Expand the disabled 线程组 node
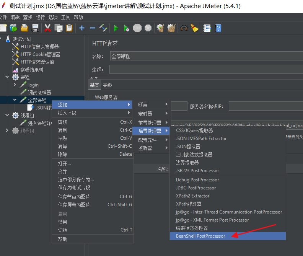 pyautogui.click(x=7, y=130)
